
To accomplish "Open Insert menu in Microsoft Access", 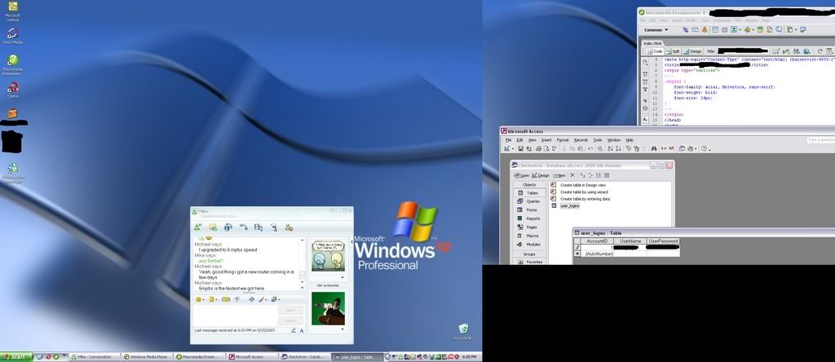I will point(546,140).
